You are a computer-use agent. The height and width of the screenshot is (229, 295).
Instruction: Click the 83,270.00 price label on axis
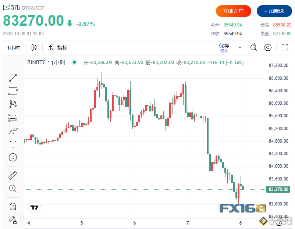pos(278,189)
